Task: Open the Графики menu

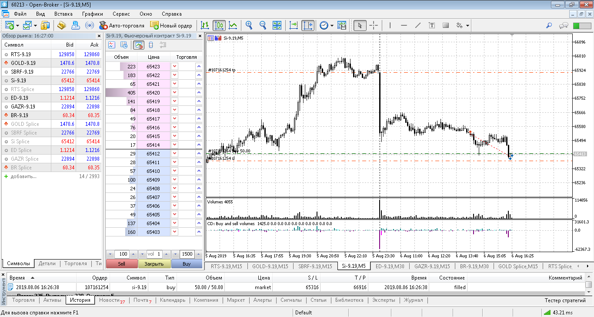Action: [92, 14]
